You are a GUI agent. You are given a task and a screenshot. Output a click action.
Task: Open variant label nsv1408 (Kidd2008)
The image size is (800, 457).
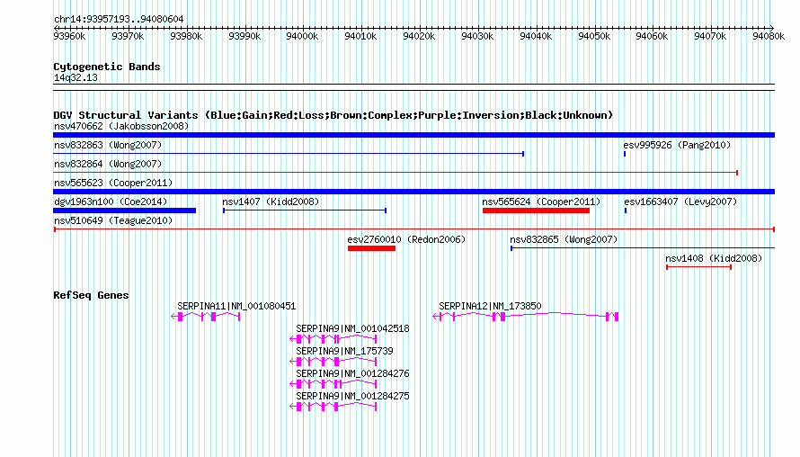714,258
